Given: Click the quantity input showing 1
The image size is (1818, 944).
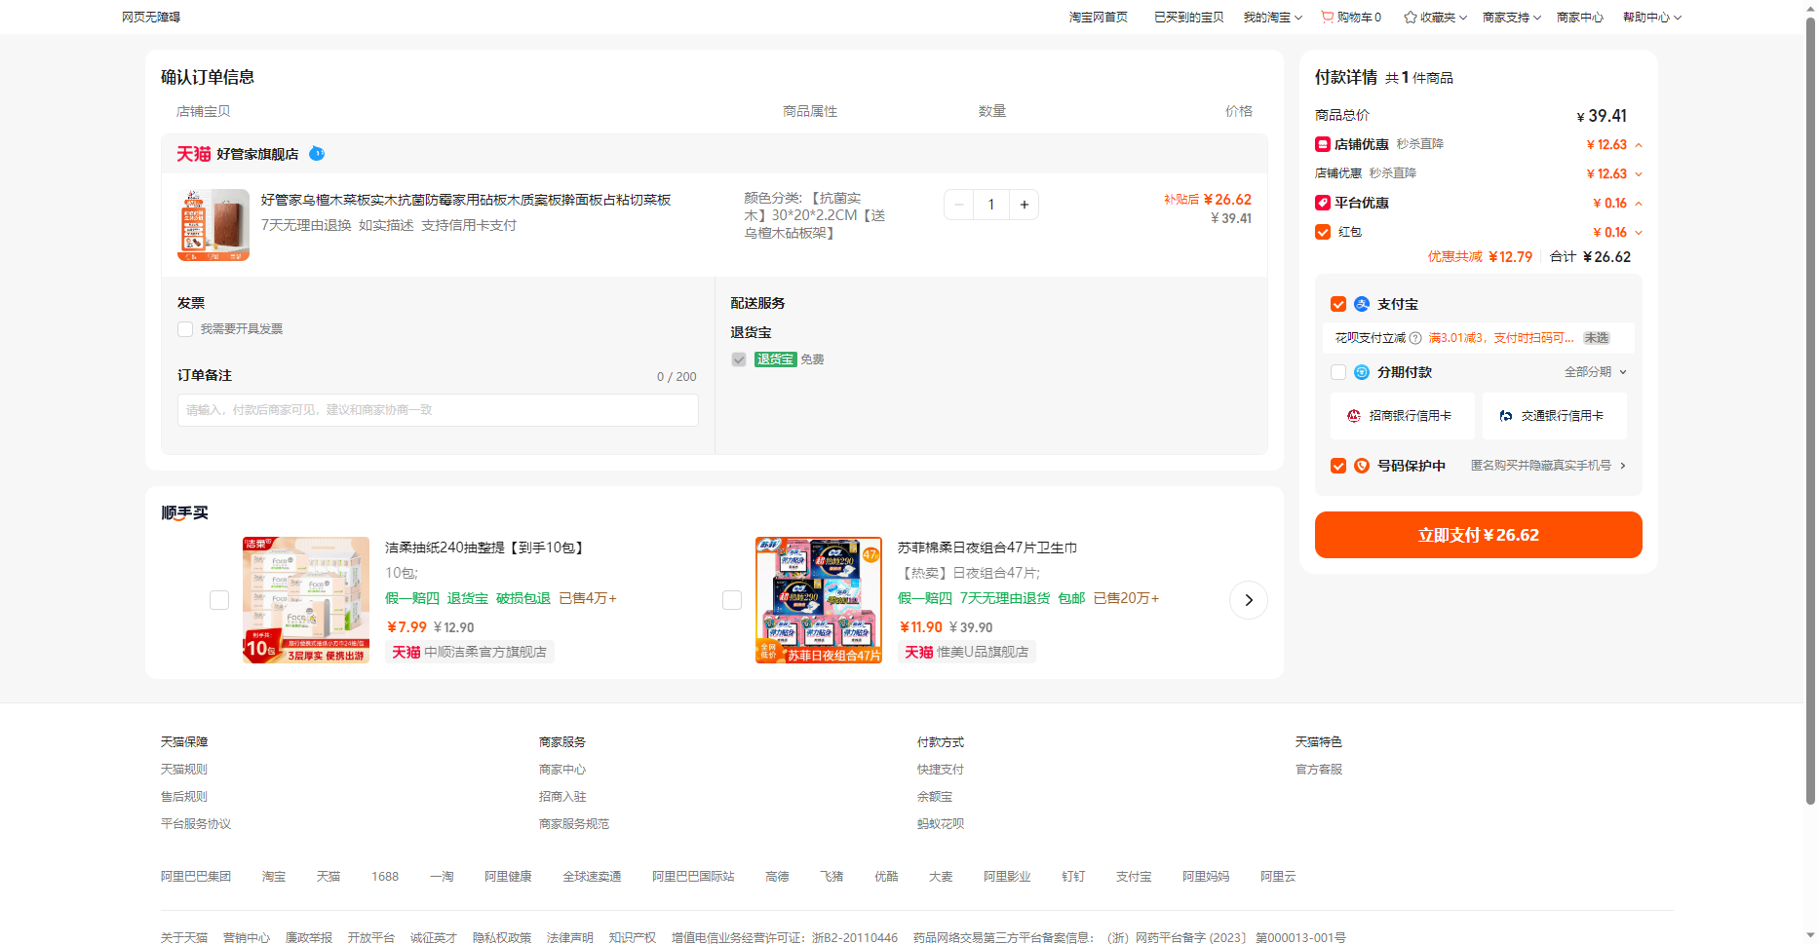Looking at the screenshot, I should click(x=991, y=205).
